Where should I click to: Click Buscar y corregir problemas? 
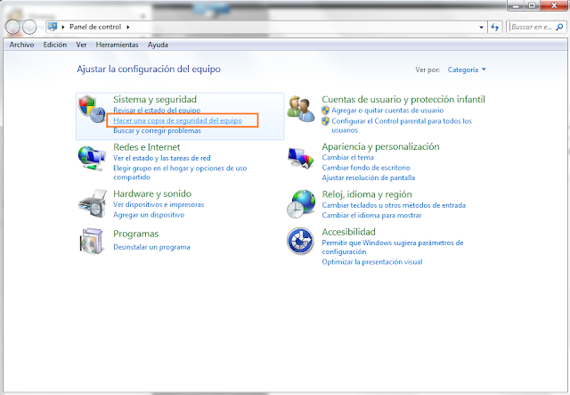(157, 131)
